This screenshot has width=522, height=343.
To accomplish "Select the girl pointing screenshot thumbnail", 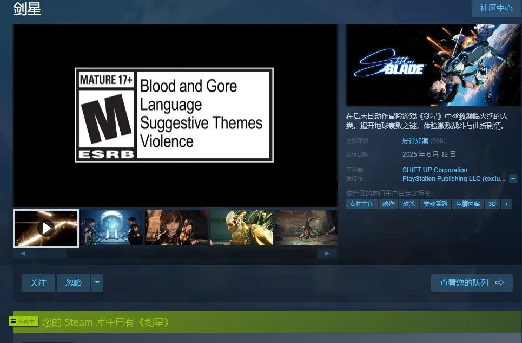I will (x=176, y=228).
